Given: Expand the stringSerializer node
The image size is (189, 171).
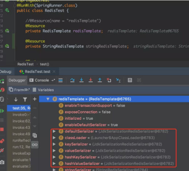Looking at the screenshot, I should 54,170.
